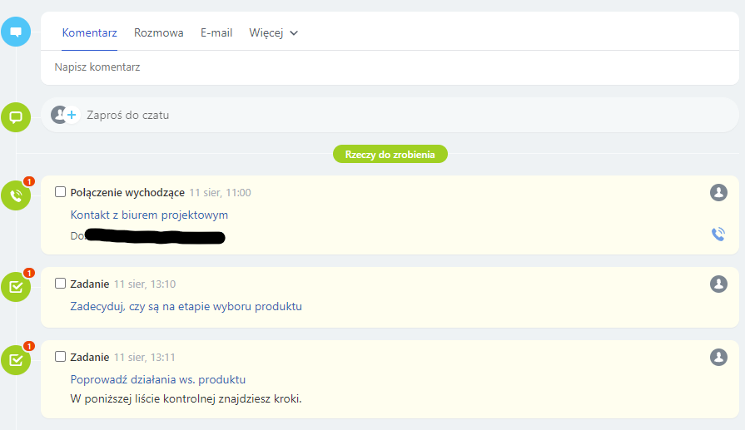Open the E-mail tab
This screenshot has height=430, width=745.
point(216,33)
